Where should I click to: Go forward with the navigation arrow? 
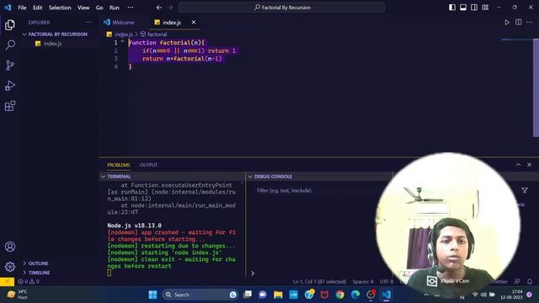coord(170,8)
